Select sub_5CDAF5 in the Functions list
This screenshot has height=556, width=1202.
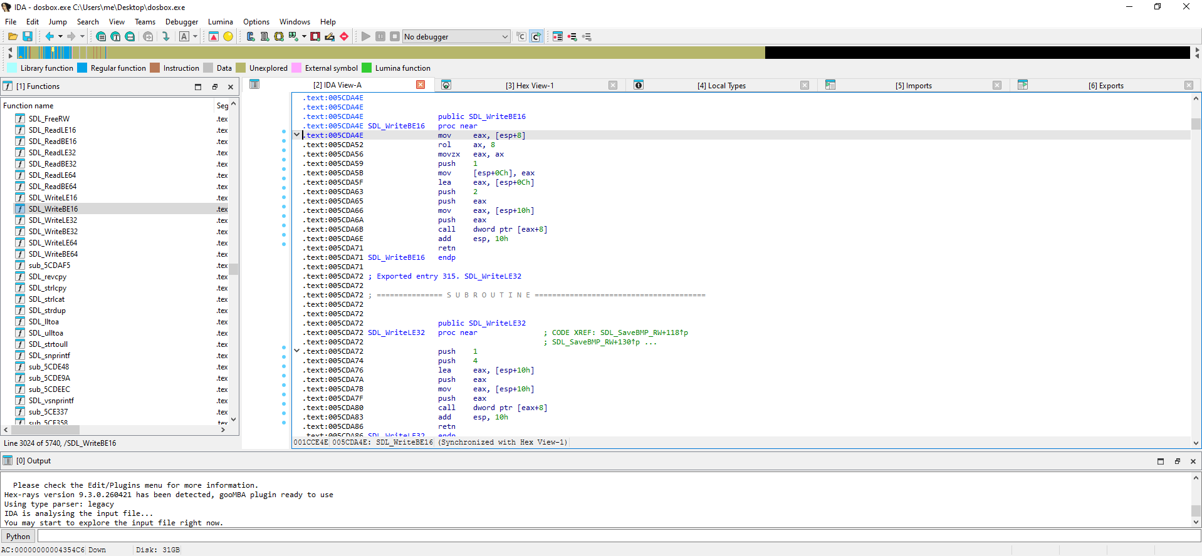(x=50, y=265)
